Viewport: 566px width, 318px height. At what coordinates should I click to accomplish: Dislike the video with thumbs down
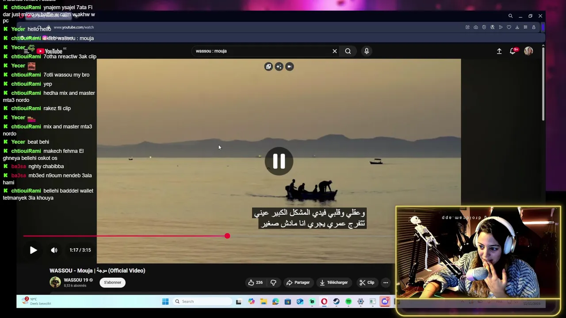click(x=273, y=282)
